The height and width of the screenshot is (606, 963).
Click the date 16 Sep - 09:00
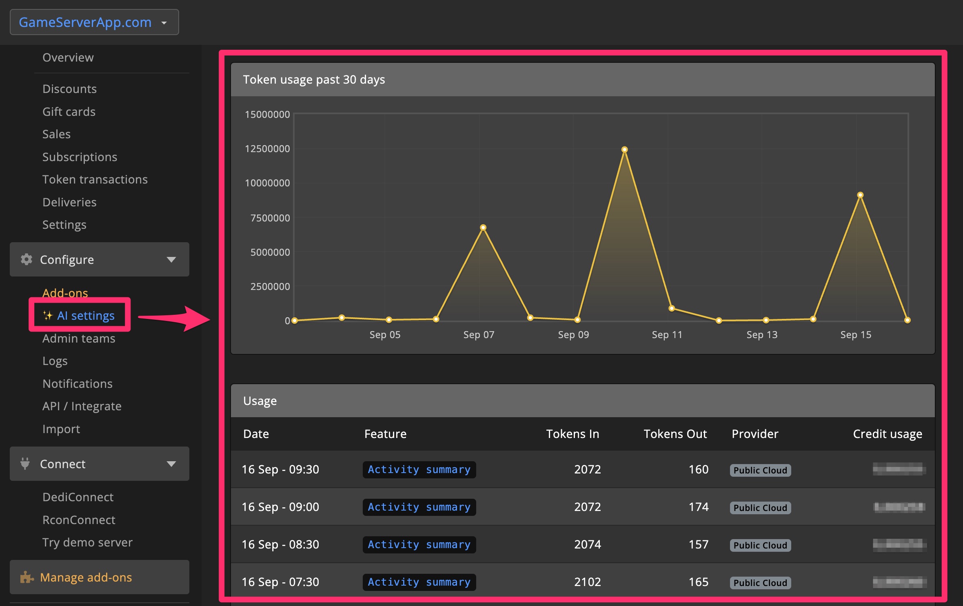(280, 507)
